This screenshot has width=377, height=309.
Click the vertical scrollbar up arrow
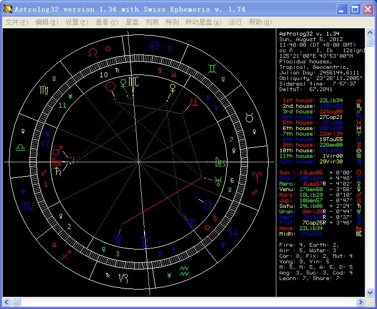(x=370, y=32)
